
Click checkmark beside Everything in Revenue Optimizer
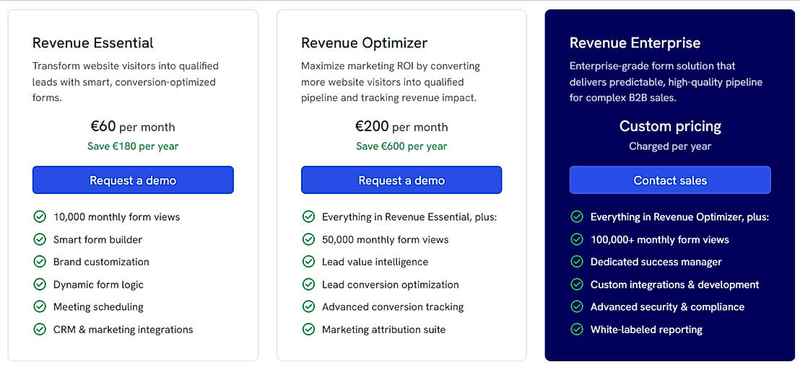(576, 217)
